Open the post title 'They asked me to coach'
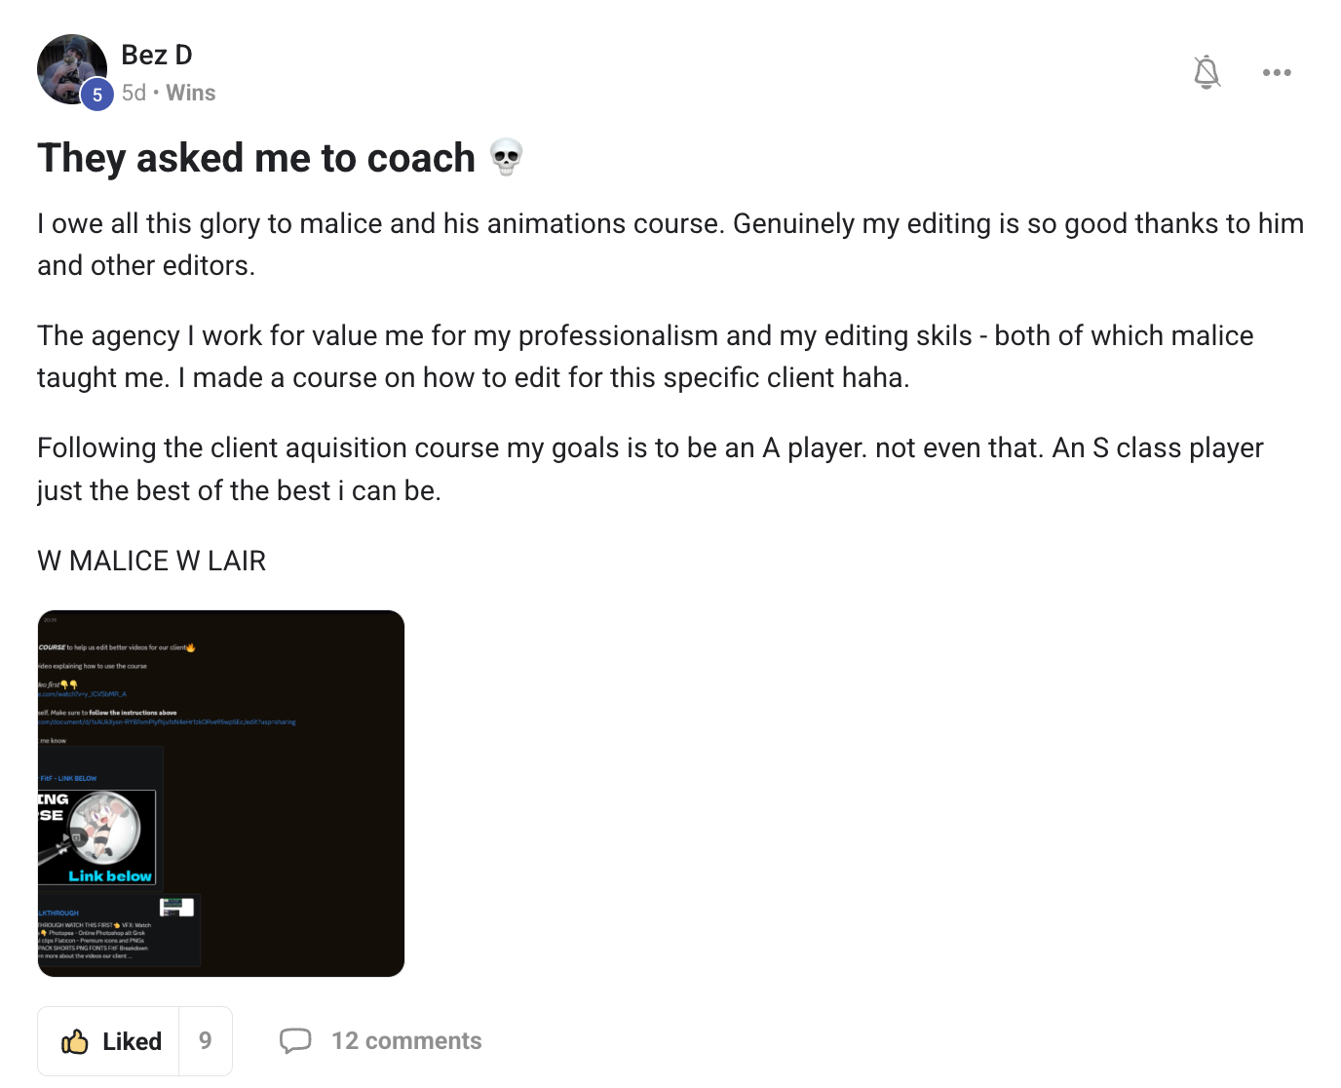Image resolution: width=1341 pixels, height=1088 pixels. pos(256,158)
